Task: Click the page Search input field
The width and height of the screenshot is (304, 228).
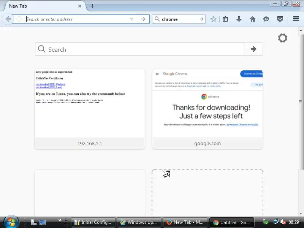Action: click(139, 49)
